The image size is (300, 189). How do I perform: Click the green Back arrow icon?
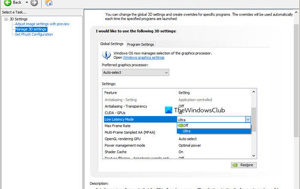pos(8,3)
